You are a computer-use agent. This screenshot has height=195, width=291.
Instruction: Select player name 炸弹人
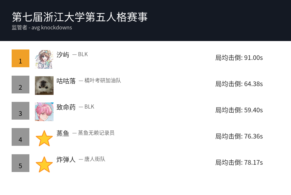66,159
